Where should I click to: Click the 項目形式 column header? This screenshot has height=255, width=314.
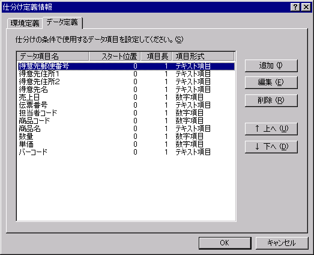pos(203,56)
